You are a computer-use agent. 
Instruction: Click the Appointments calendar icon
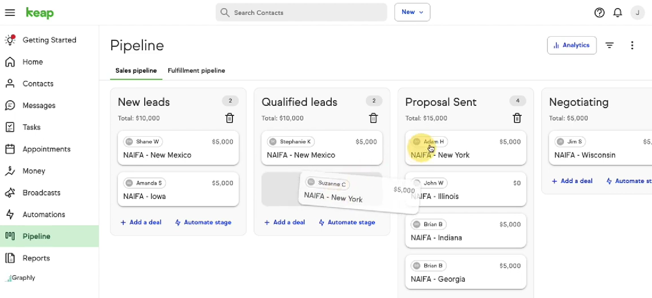click(10, 149)
